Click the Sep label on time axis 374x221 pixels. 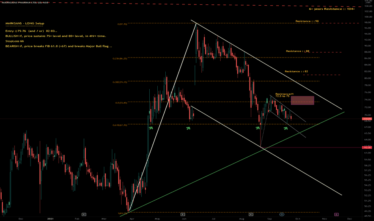[270, 219]
